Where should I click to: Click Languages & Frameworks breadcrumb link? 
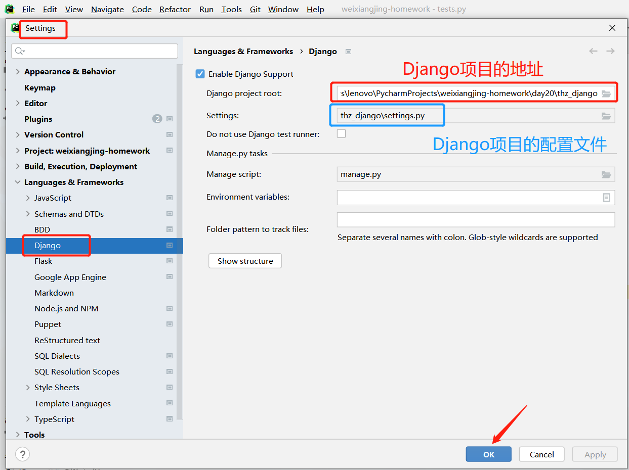[243, 52]
